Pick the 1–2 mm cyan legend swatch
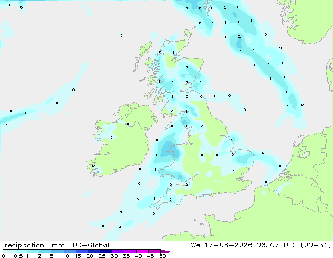 point(33,251)
